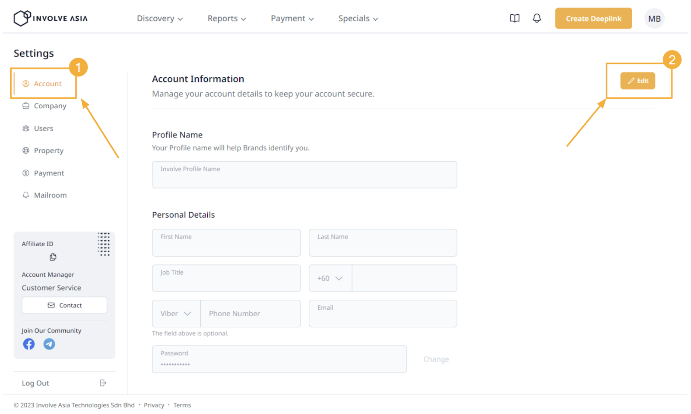Click the Involve Asia logo
691x414 pixels.
pyautogui.click(x=51, y=18)
